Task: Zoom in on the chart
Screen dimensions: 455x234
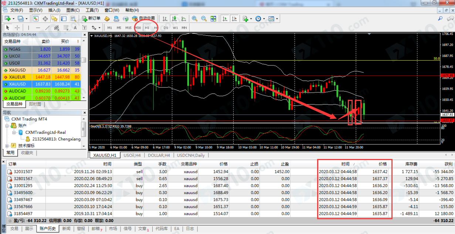Action: pyautogui.click(x=194, y=18)
